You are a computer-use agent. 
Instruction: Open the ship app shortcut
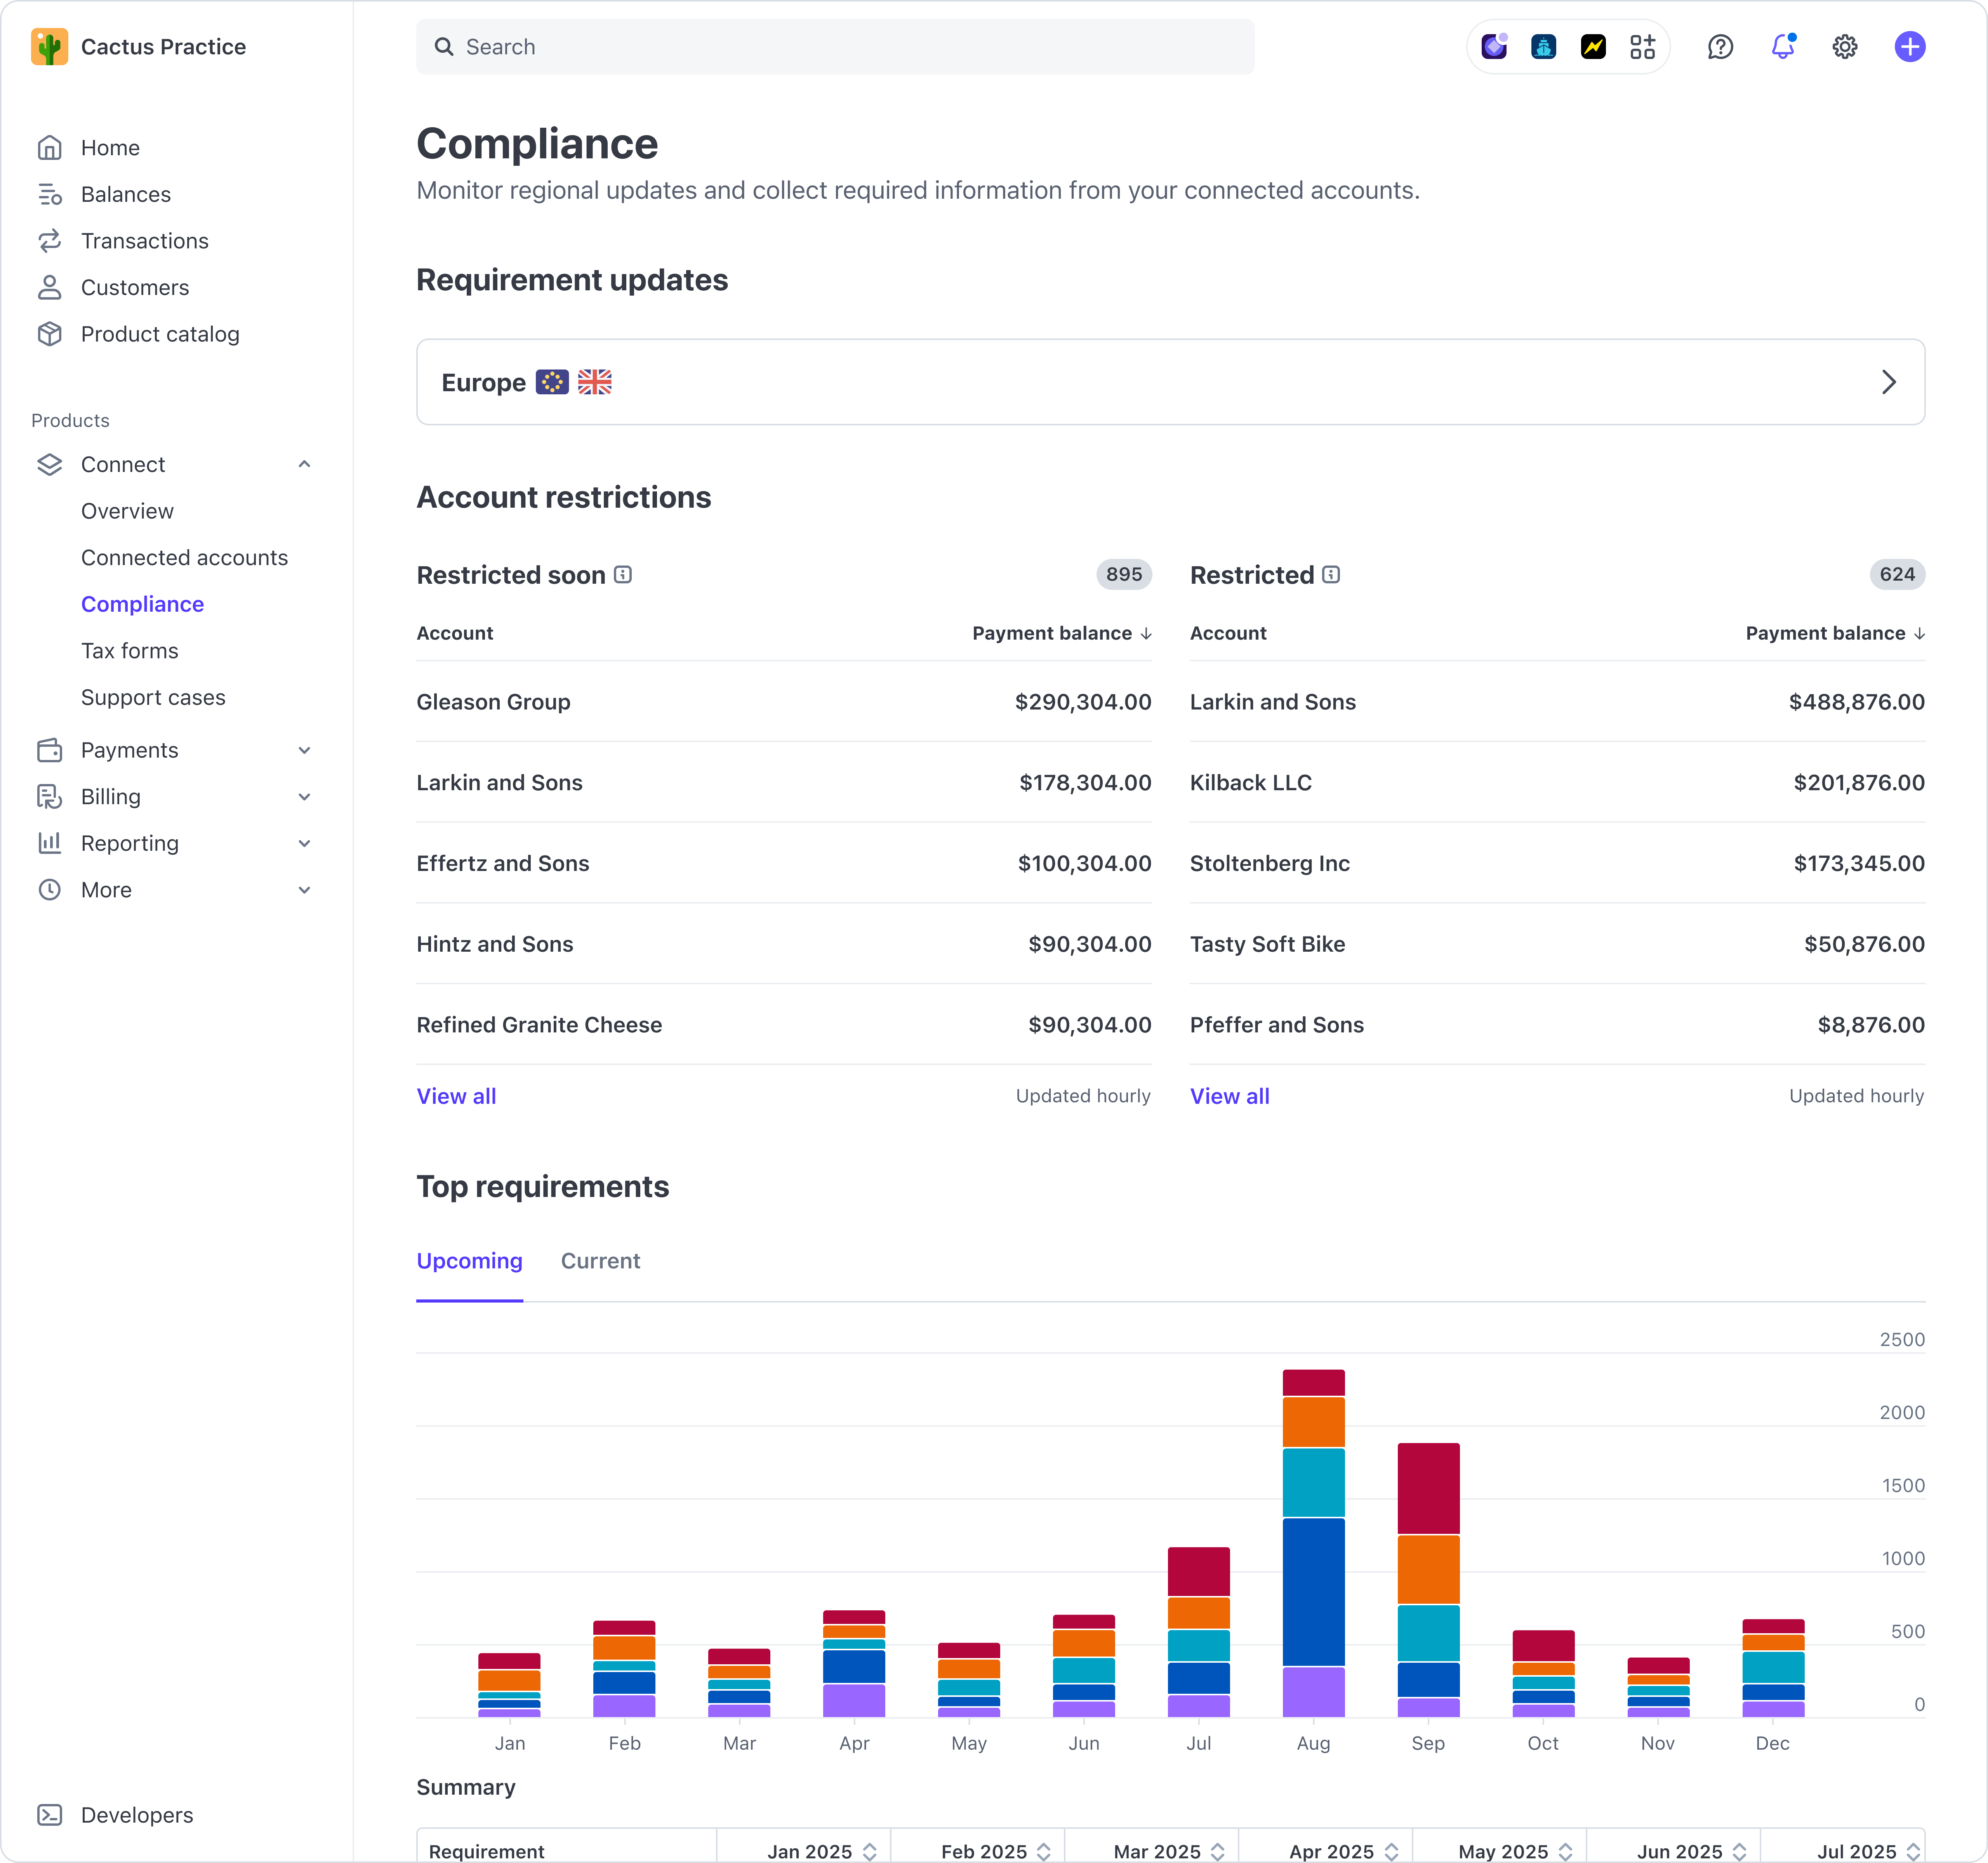(x=1543, y=46)
